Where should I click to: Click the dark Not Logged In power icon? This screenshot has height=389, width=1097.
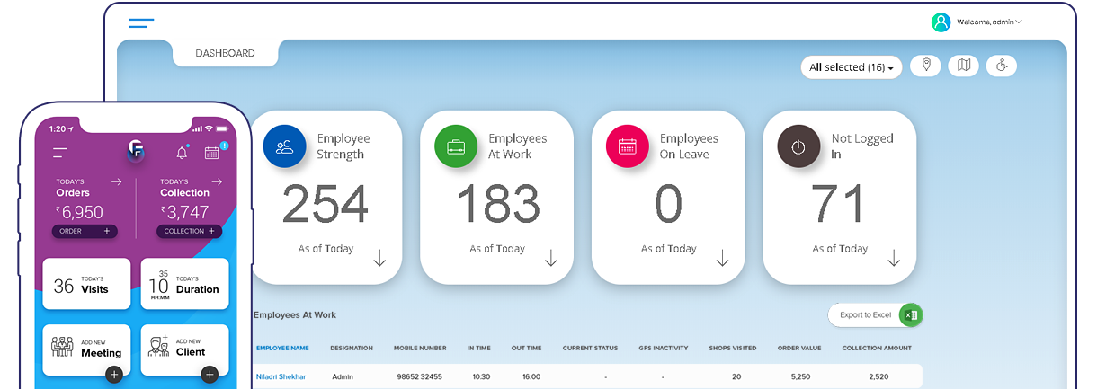798,146
